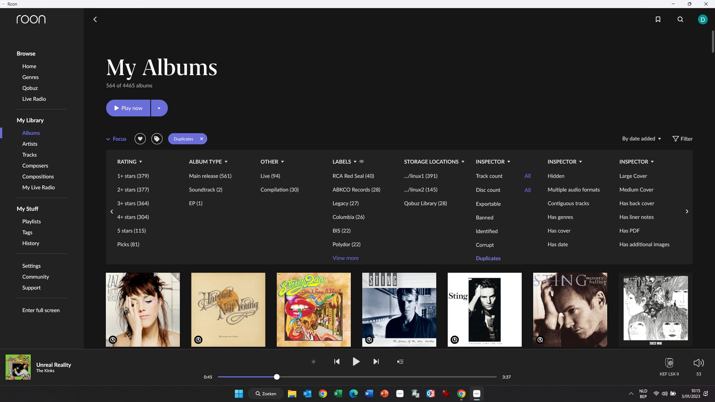Open the Steely Dan album cover
715x402 pixels.
tap(314, 310)
